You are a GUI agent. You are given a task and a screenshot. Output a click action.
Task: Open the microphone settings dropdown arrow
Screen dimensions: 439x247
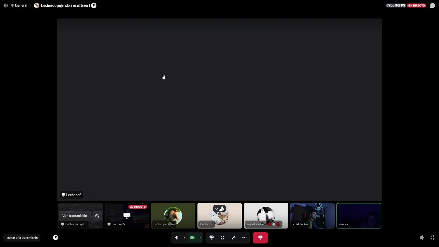[x=184, y=238]
